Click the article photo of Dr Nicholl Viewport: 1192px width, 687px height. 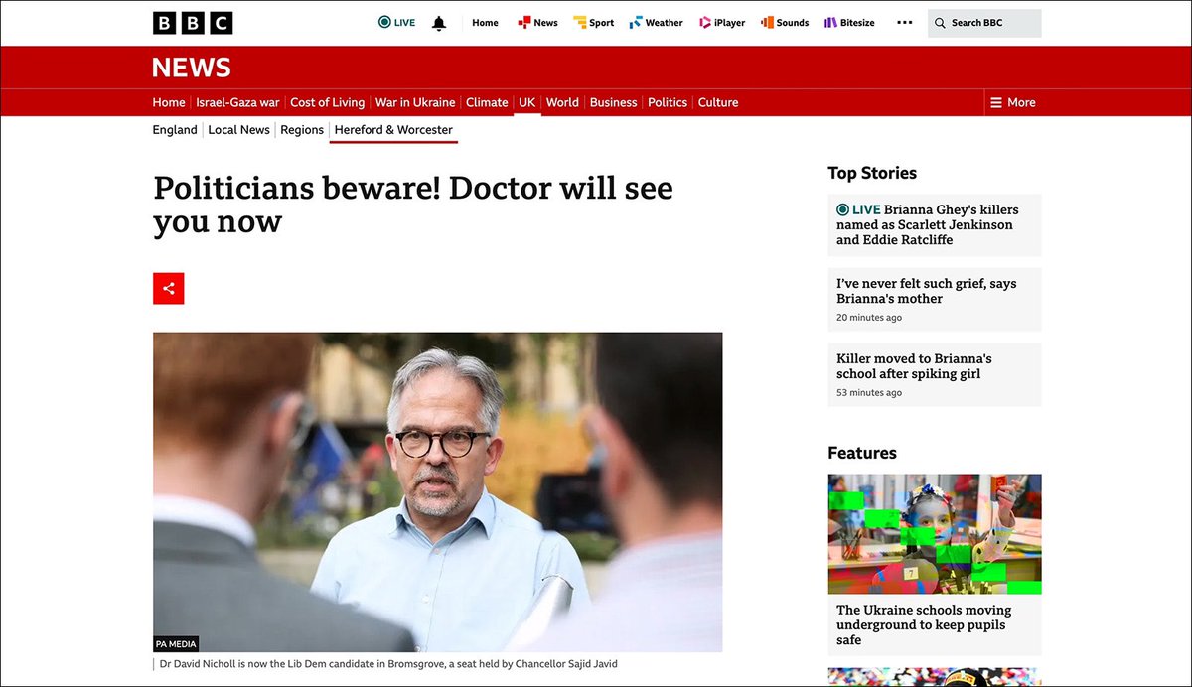(x=438, y=492)
